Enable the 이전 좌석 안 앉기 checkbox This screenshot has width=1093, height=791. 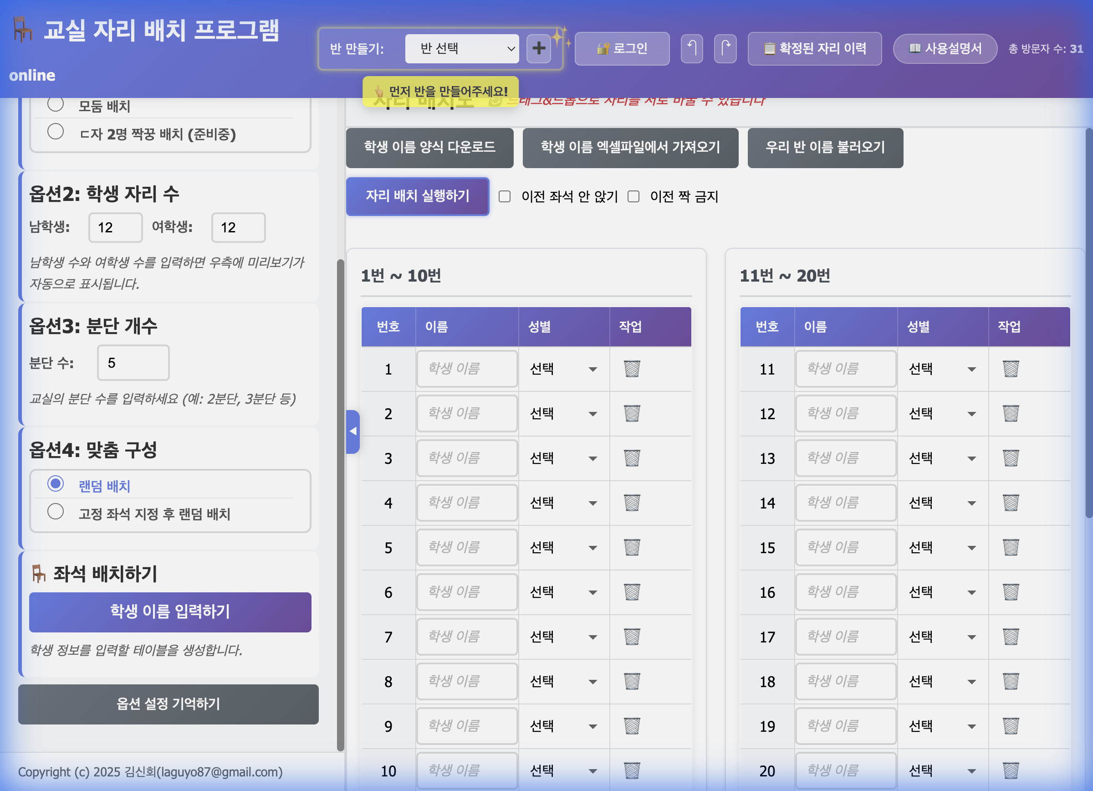coord(504,196)
